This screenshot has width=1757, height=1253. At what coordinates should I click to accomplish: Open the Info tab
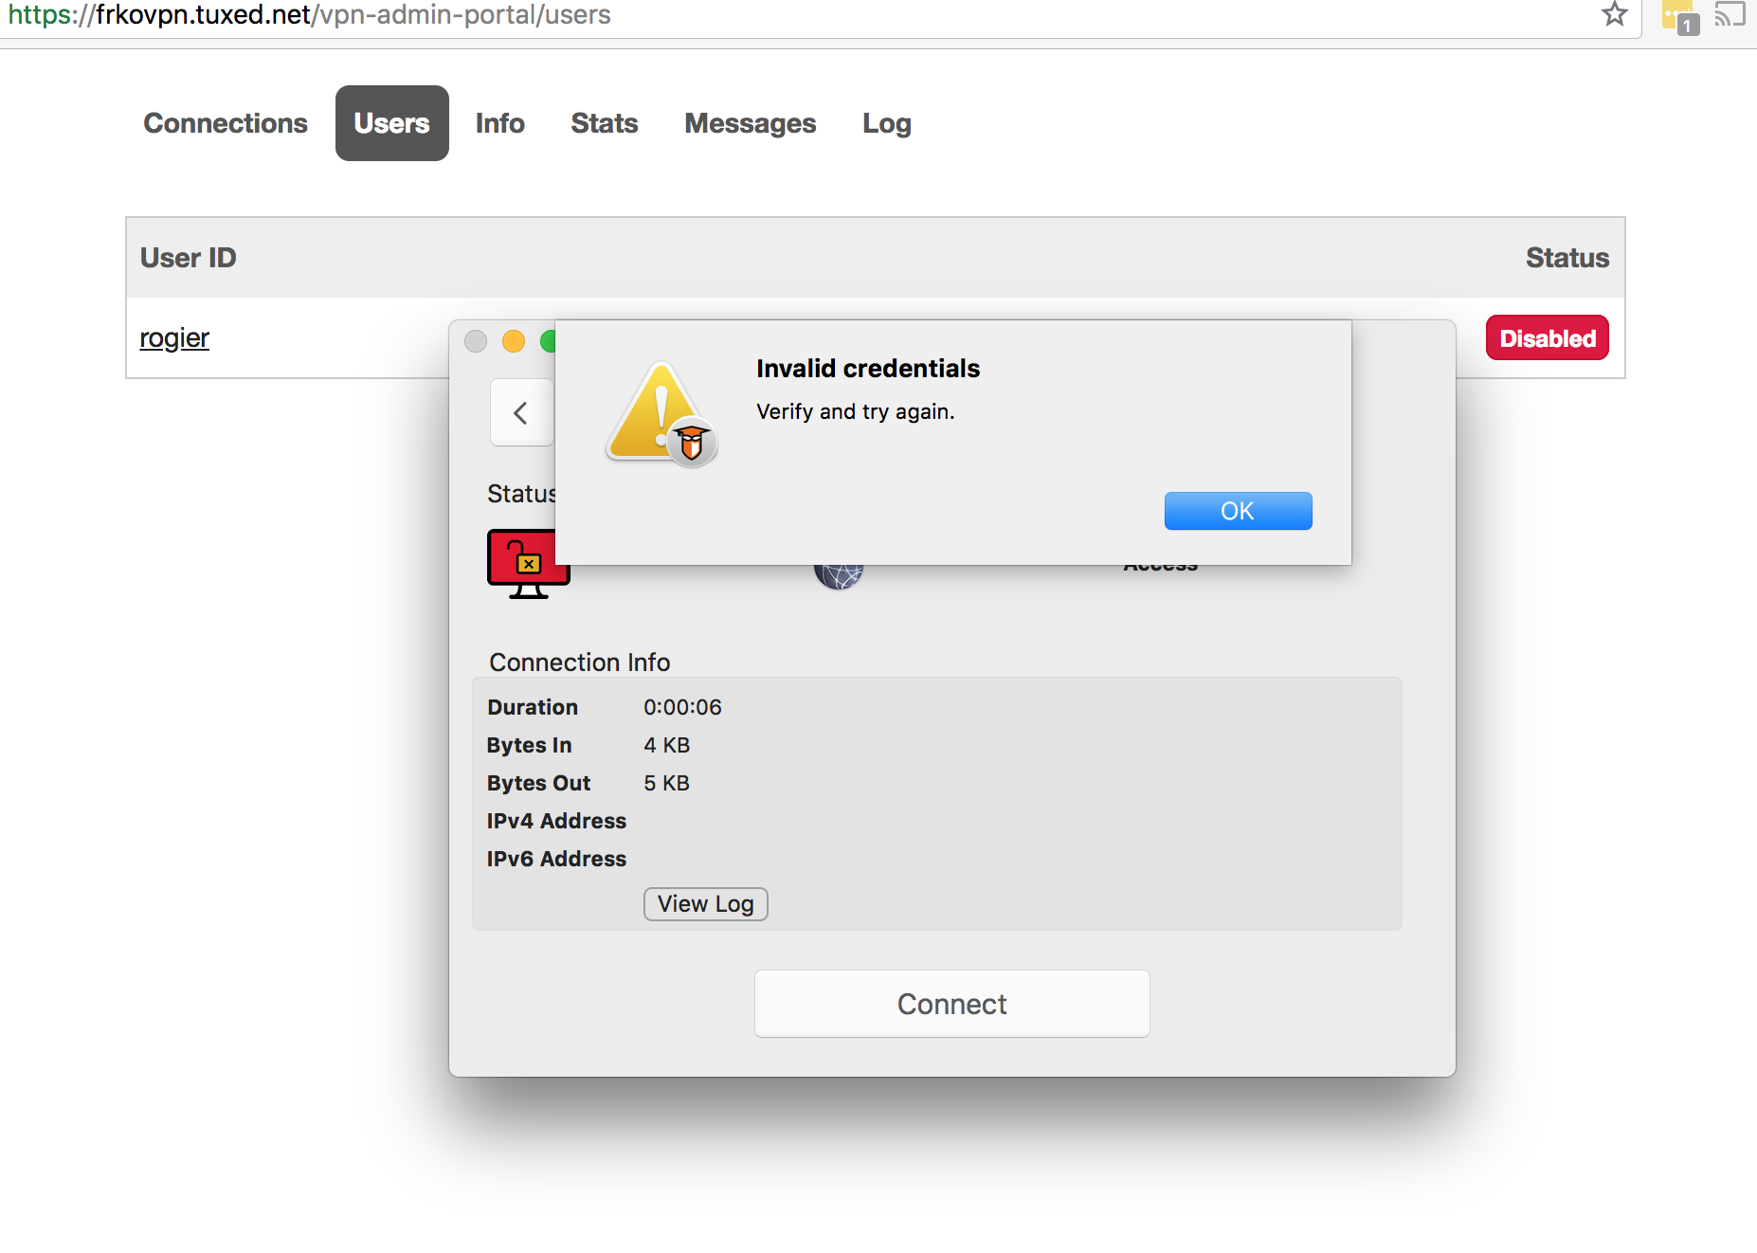[499, 123]
